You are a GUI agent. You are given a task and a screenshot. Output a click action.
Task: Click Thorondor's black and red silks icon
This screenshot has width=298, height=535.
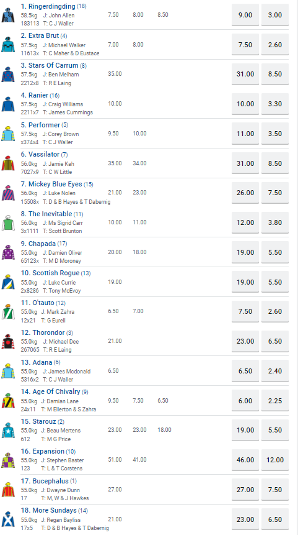pyautogui.click(x=8, y=342)
